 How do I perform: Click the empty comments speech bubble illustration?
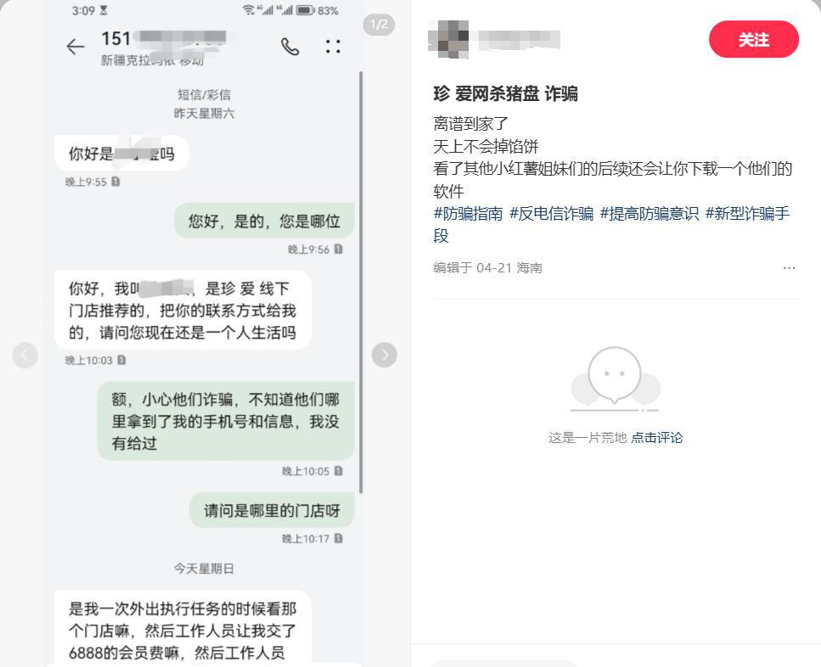tap(616, 378)
